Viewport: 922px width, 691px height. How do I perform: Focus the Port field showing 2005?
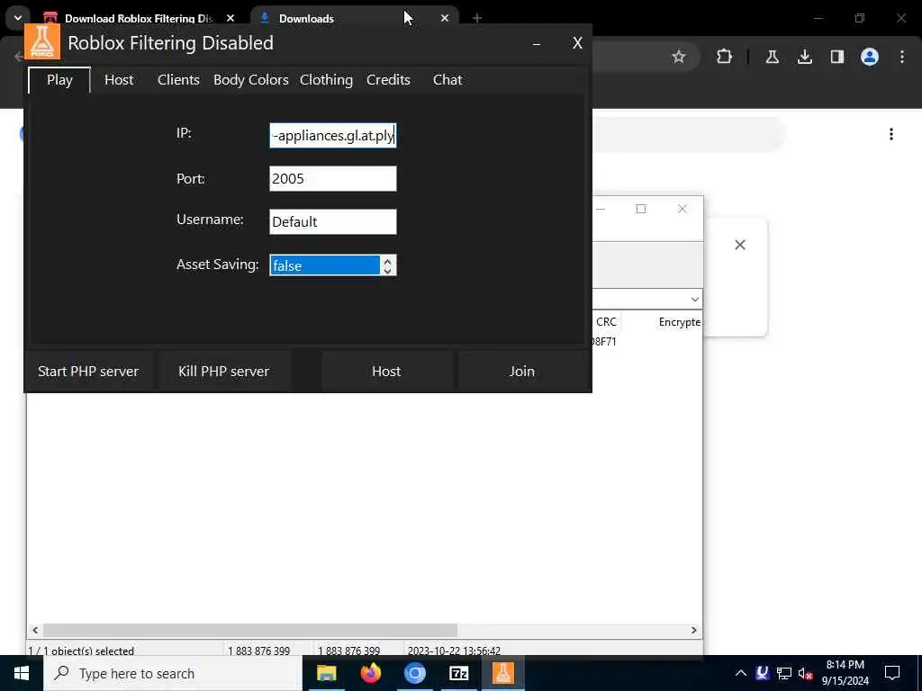(x=333, y=179)
